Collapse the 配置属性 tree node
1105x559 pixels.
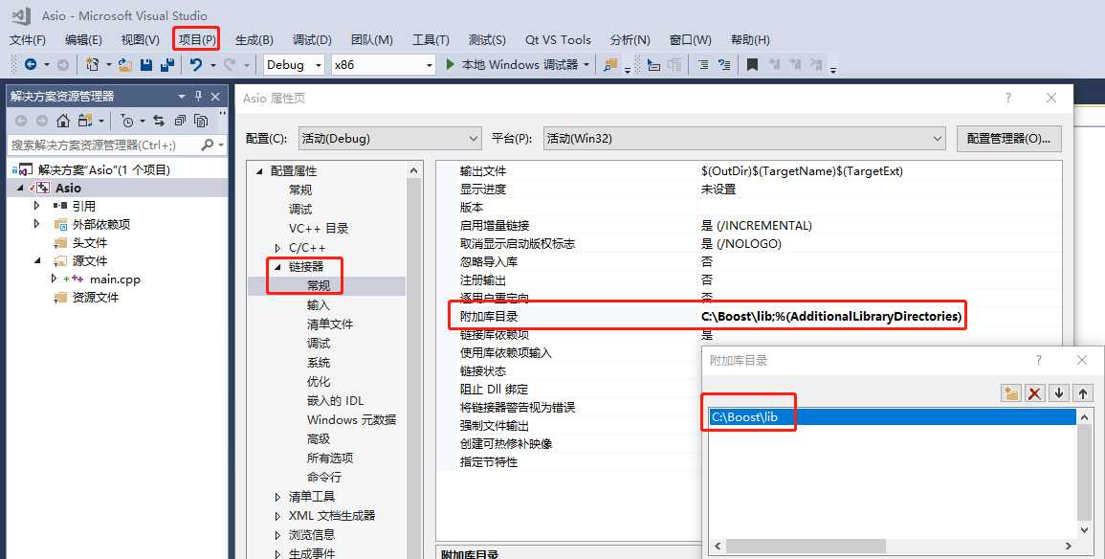[x=258, y=171]
